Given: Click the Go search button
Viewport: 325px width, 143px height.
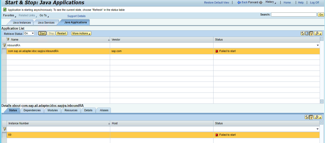Looking at the screenshot, I should click(321, 15).
